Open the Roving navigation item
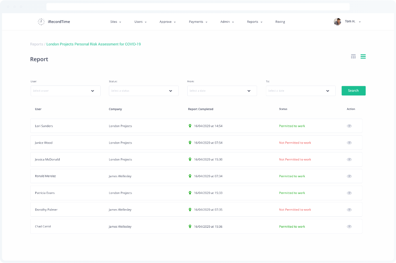This screenshot has width=396, height=263. (x=280, y=22)
